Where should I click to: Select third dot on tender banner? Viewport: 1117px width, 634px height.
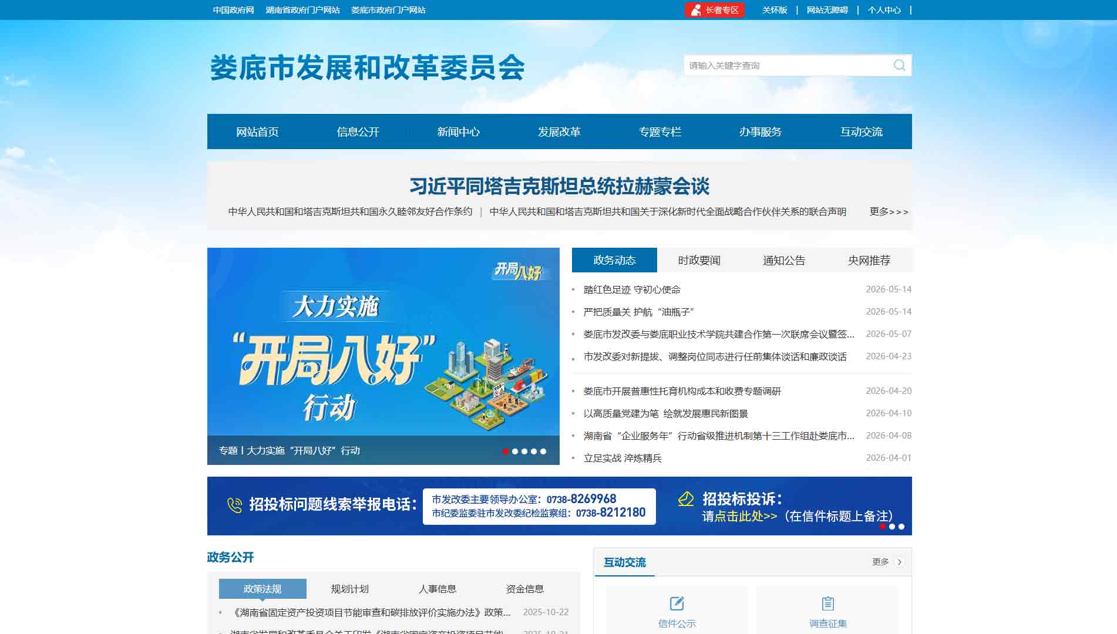[x=901, y=527]
